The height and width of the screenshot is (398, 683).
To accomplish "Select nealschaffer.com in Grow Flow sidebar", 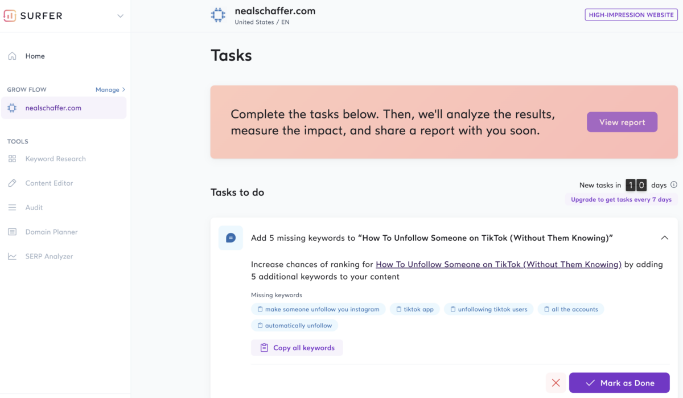I will [53, 108].
